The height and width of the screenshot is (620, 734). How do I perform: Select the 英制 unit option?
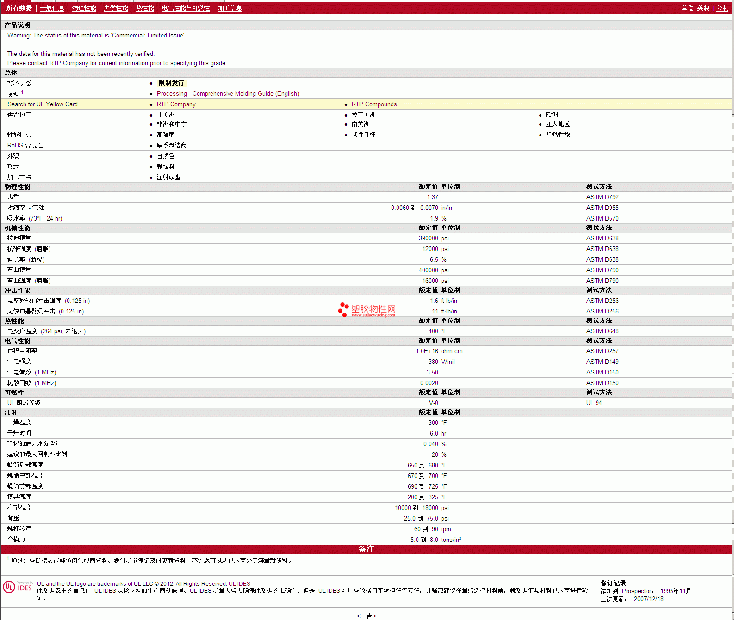point(703,8)
